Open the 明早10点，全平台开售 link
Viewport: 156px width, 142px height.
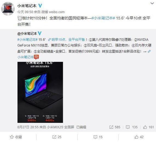pos(66,40)
